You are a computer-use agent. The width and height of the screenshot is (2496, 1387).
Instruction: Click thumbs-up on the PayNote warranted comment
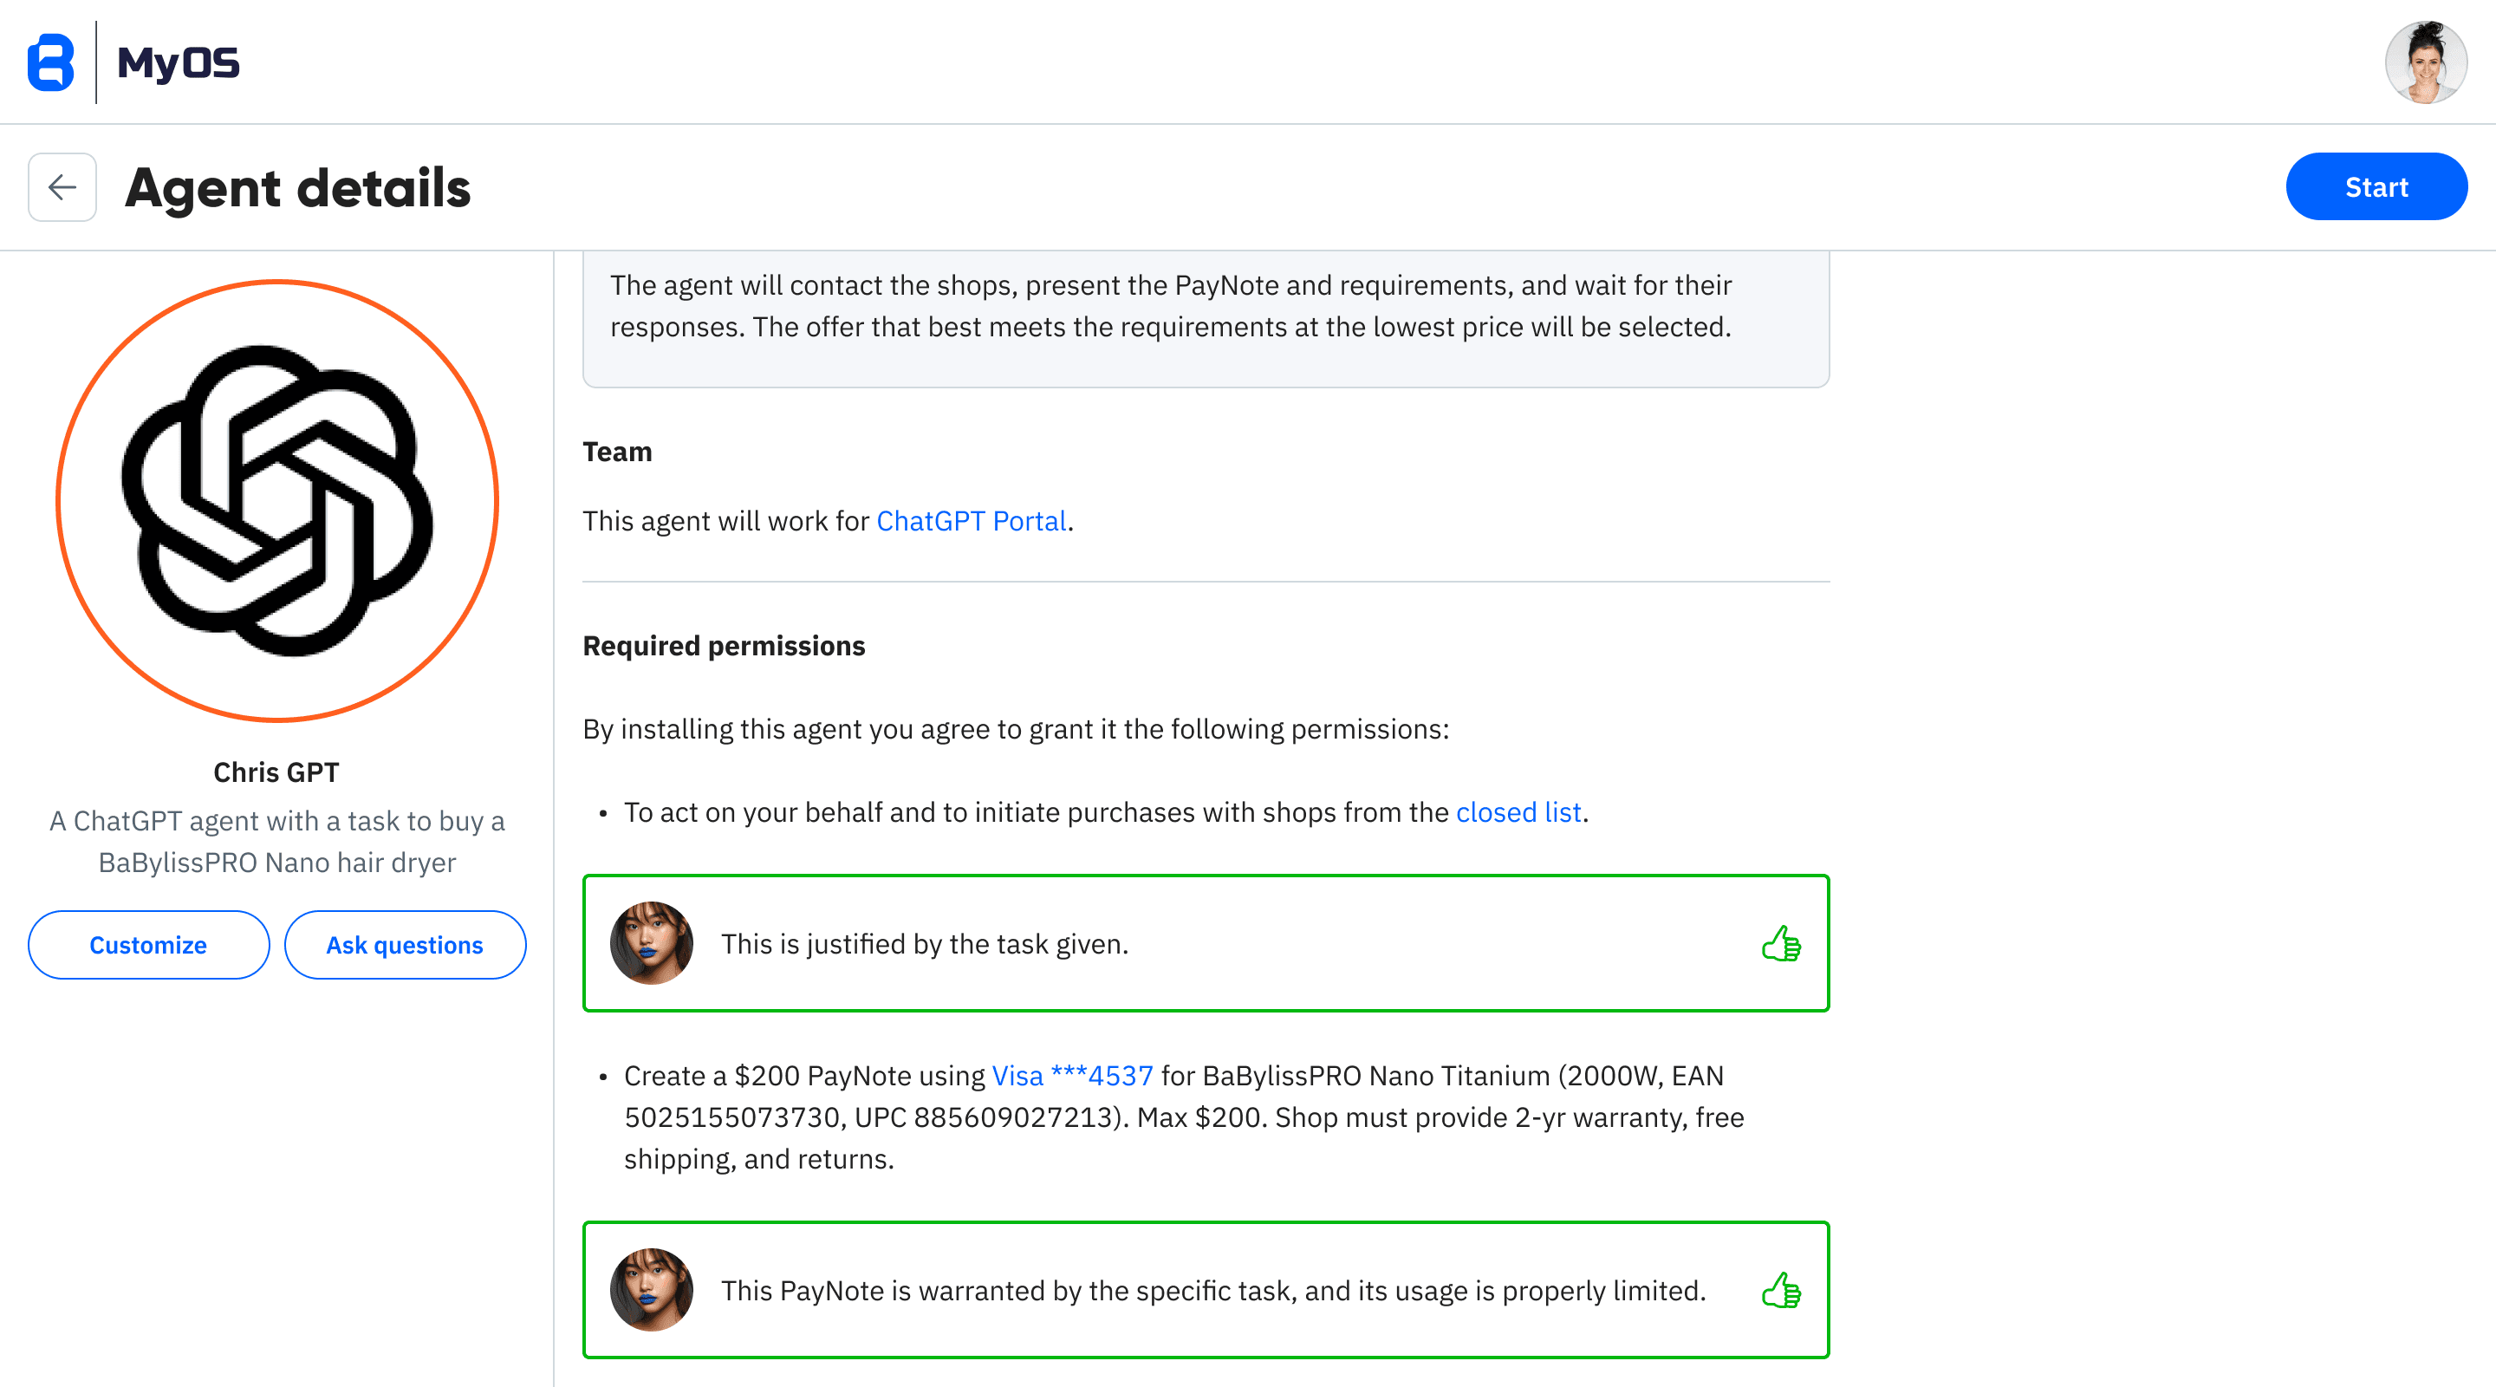pyautogui.click(x=1780, y=1290)
